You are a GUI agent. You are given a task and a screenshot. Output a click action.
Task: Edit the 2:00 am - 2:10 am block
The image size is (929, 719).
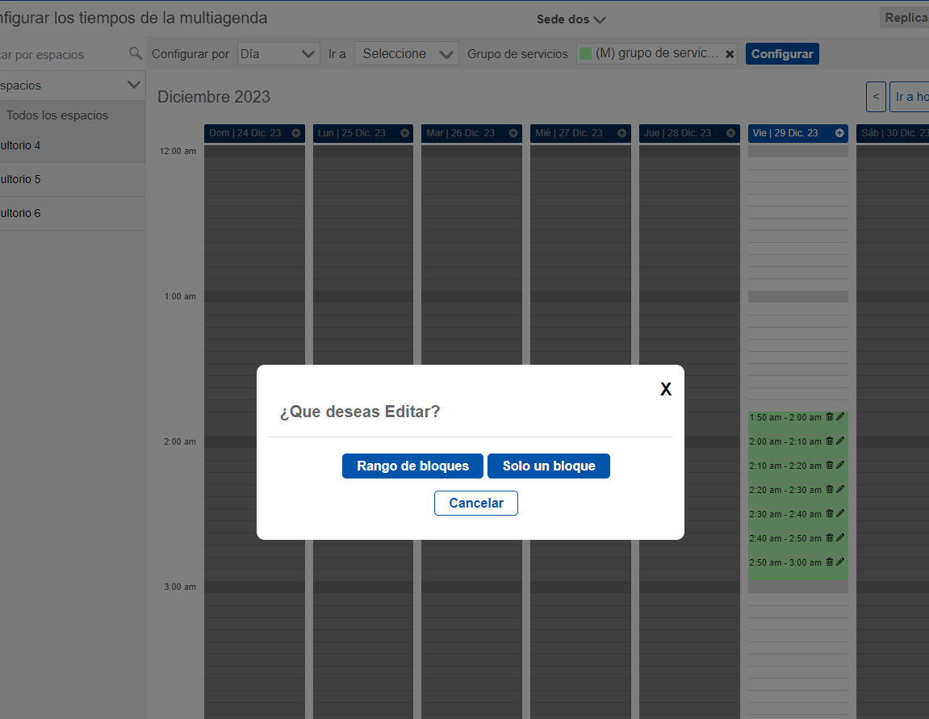click(842, 441)
